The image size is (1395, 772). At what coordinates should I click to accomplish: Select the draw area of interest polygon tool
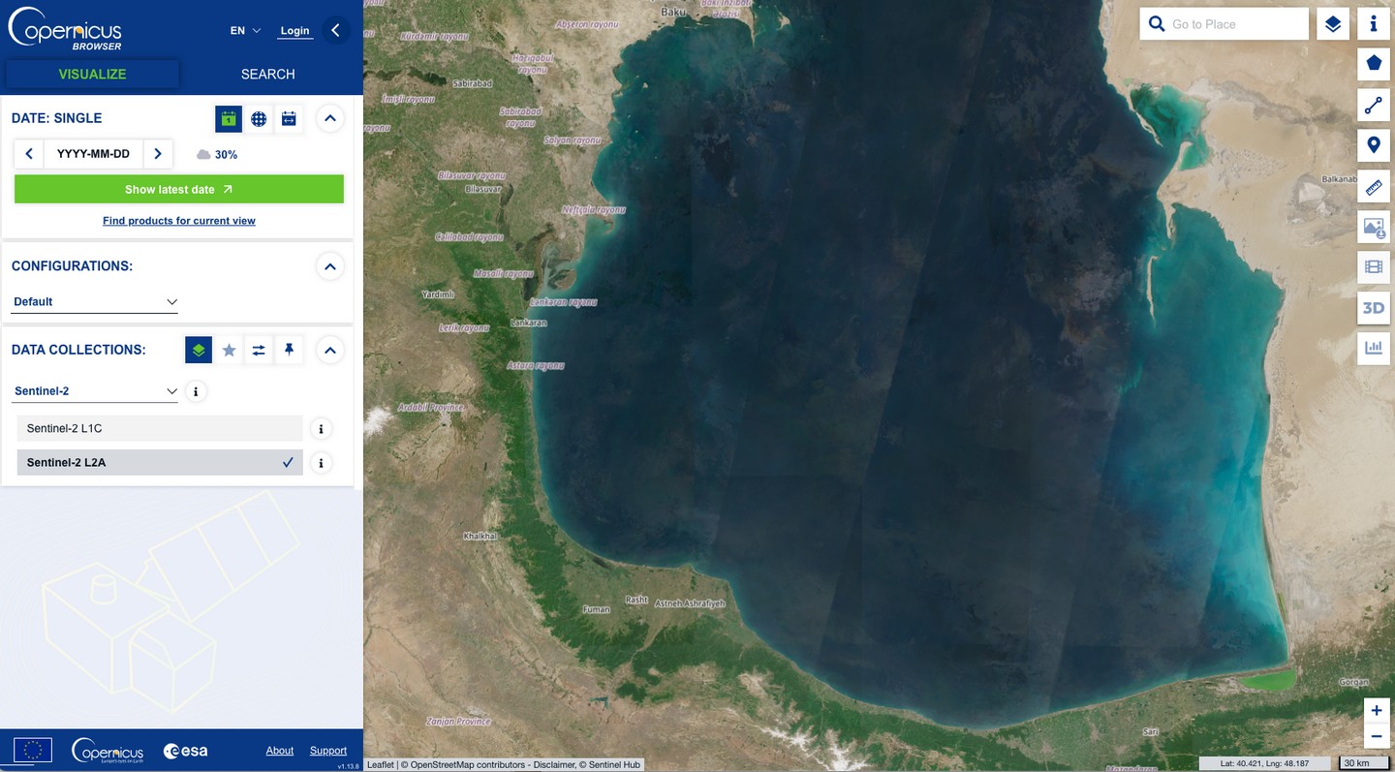[1374, 64]
